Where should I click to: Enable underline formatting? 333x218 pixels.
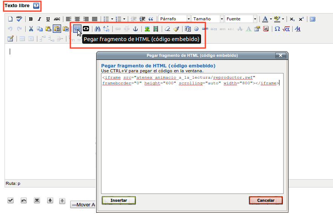pyautogui.click(x=48, y=18)
